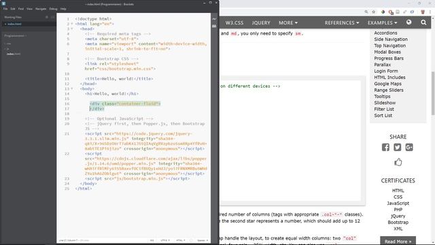This screenshot has height=245, width=435.
Task: Open the MORE dropdown in W3Schools navbar
Action: tap(288, 22)
